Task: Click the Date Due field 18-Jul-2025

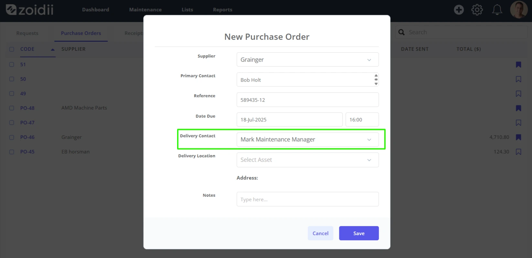Action: tap(289, 119)
